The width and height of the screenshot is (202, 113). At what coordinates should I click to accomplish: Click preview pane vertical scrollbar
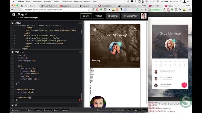[x=147, y=62]
